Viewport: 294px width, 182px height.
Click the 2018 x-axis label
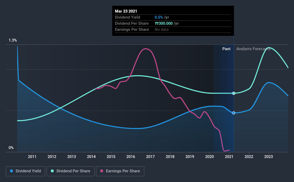170,157
